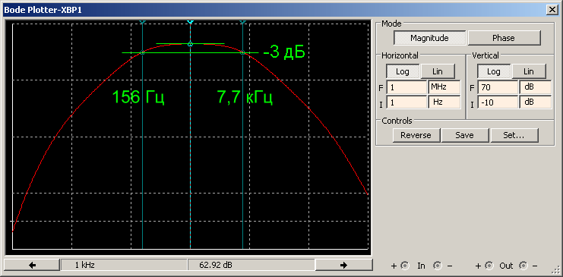Open horizontal final MHz unit field
Image resolution: width=563 pixels, height=277 pixels.
pyautogui.click(x=444, y=87)
